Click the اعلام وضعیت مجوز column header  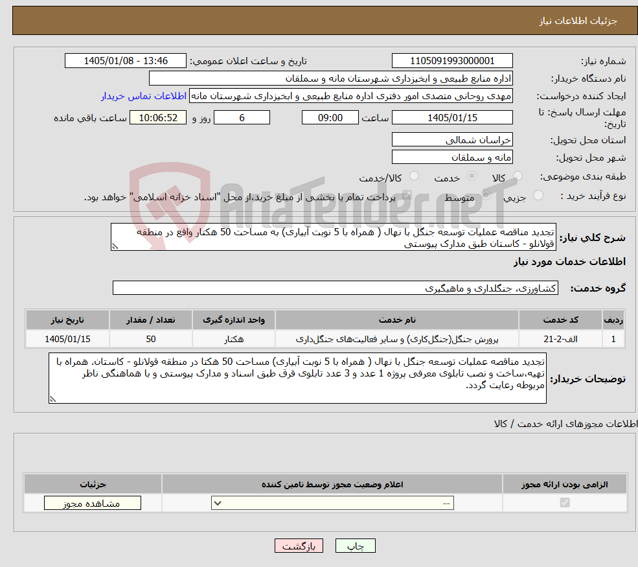pyautogui.click(x=332, y=484)
